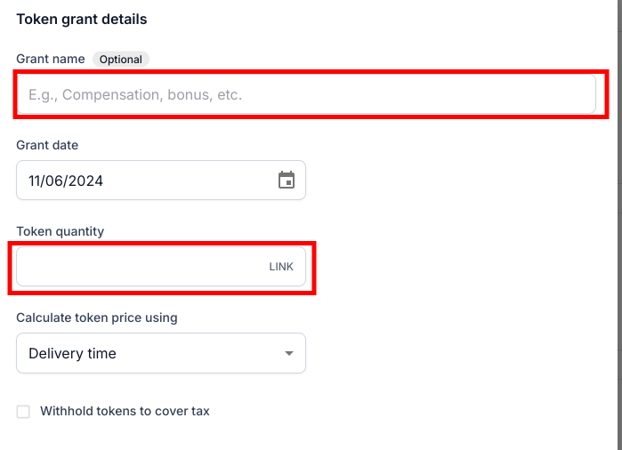Select the 11/06/2024 grant date value

tap(66, 181)
